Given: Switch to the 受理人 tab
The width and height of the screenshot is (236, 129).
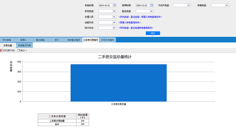Looking at the screenshot, I should pyautogui.click(x=24, y=40).
